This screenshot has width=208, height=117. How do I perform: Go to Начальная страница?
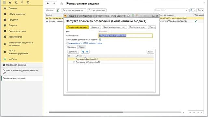coord(16,65)
